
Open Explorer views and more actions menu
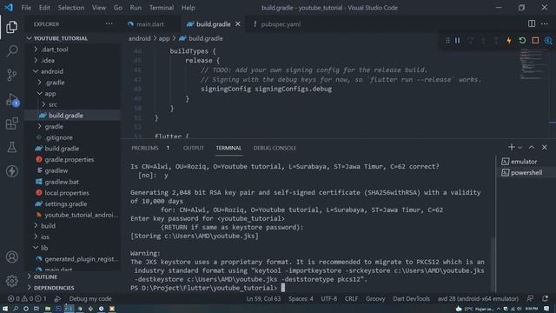pyautogui.click(x=109, y=23)
